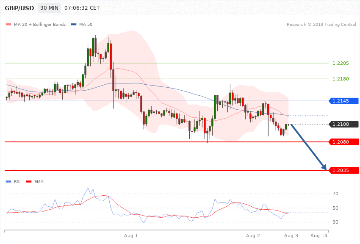Click the 1.2180 resistance level label
Screen dimensions: 360x244
point(341,79)
